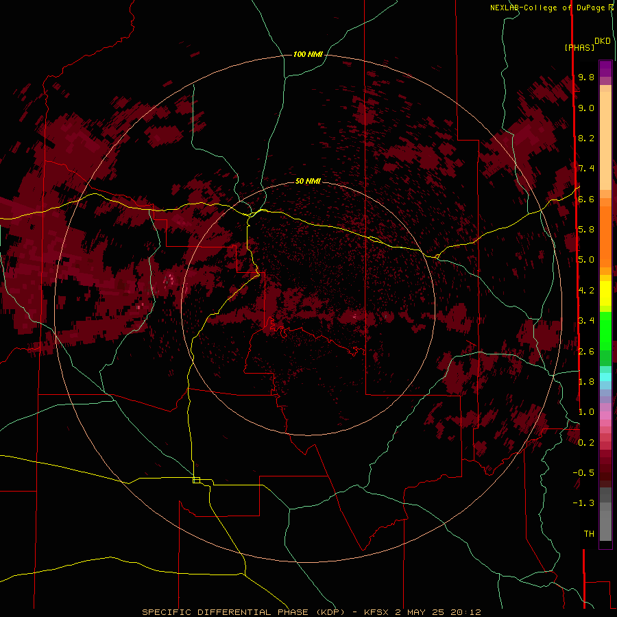The height and width of the screenshot is (617, 617).
Task: Select the 7.4 legend value
Action: pos(586,169)
